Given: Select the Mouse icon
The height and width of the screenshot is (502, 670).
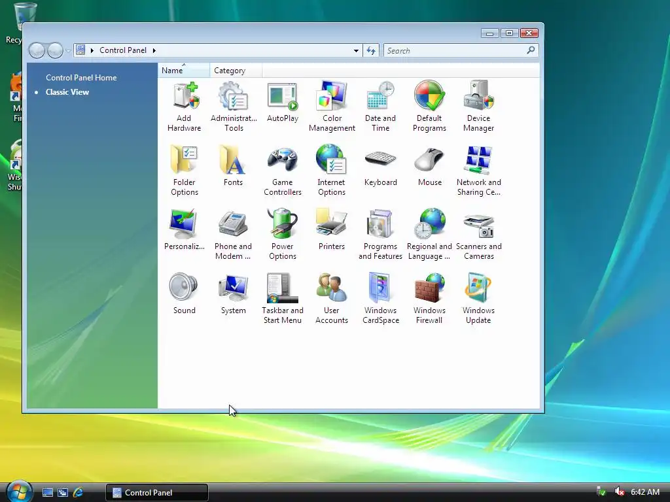Looking at the screenshot, I should [x=429, y=165].
